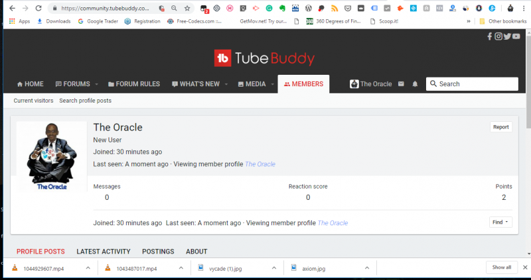Screen dimensions: 531x280
Task: Open the alerts bell icon
Action: pyautogui.click(x=415, y=84)
